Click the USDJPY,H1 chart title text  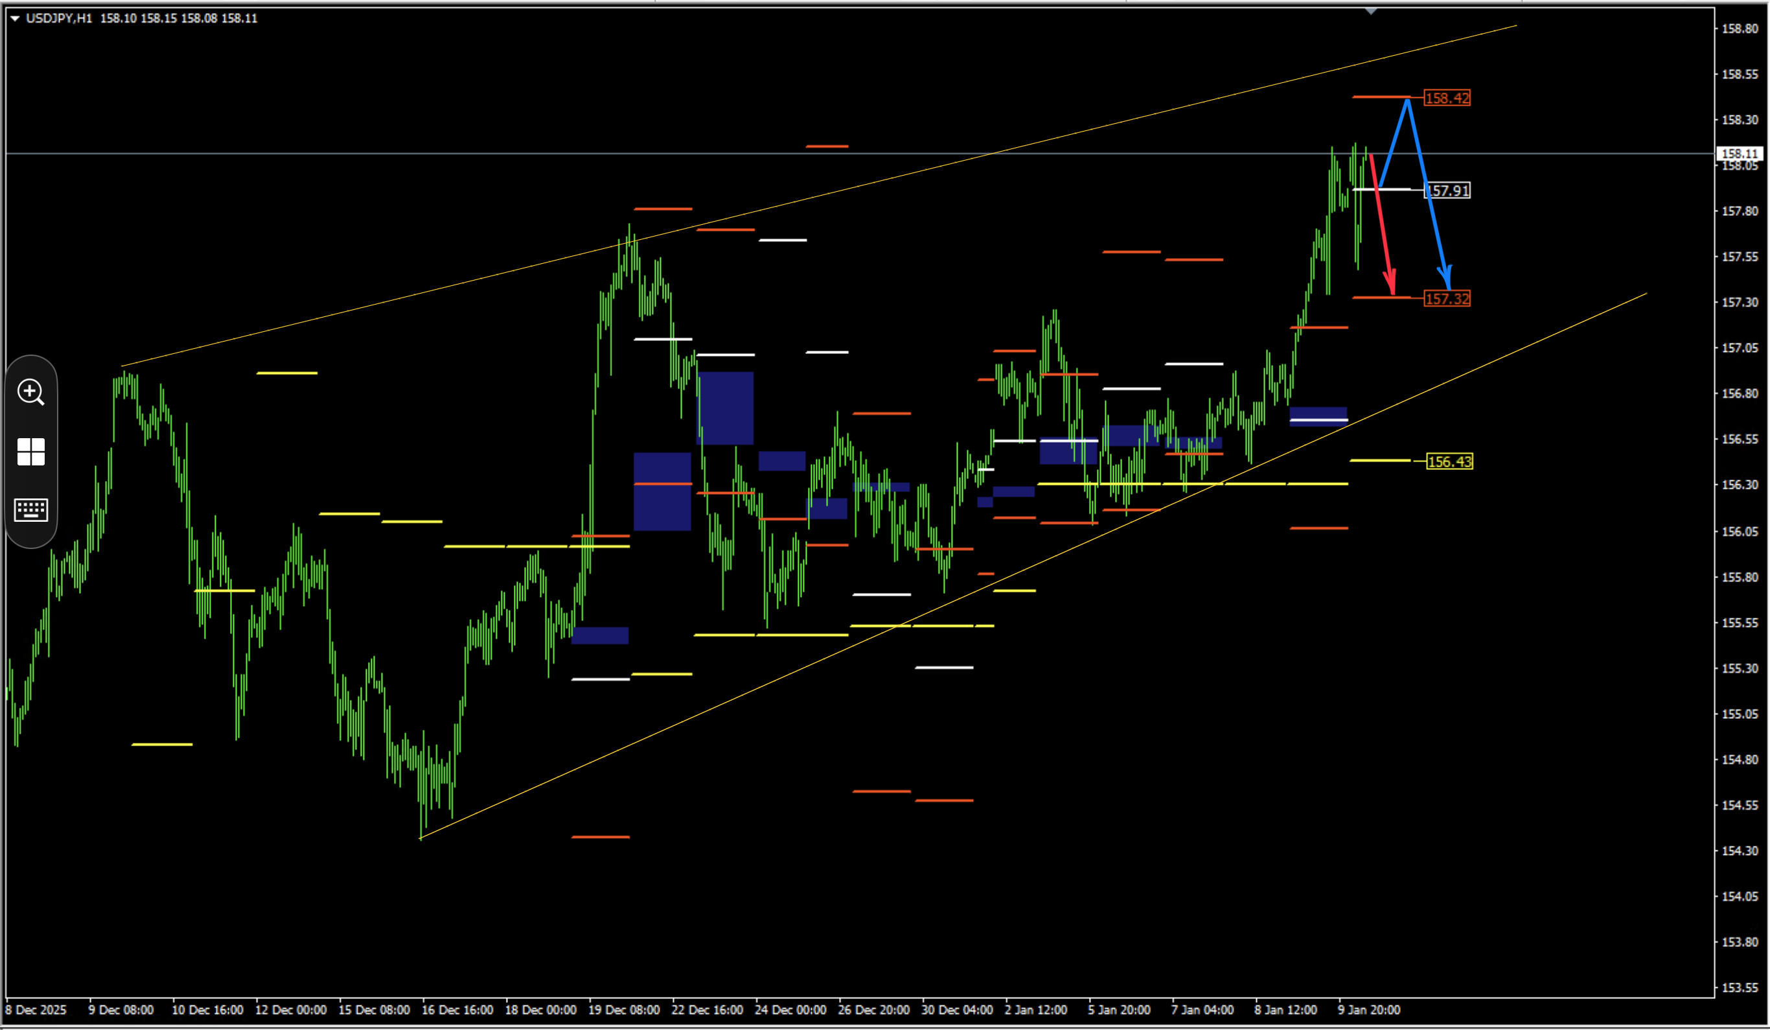[59, 18]
